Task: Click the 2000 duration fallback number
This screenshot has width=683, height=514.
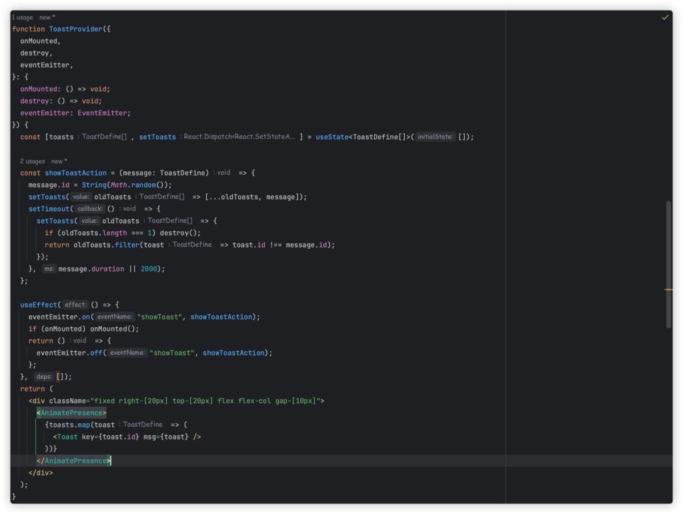Action: click(x=150, y=269)
